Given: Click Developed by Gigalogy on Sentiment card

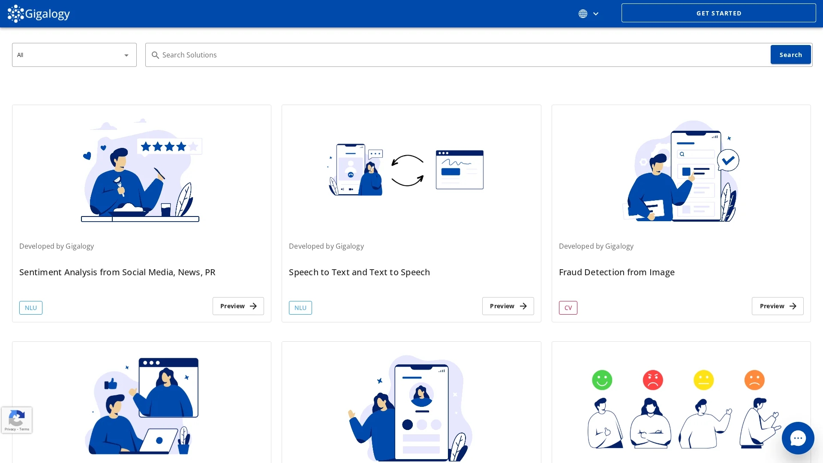Looking at the screenshot, I should click(x=57, y=246).
